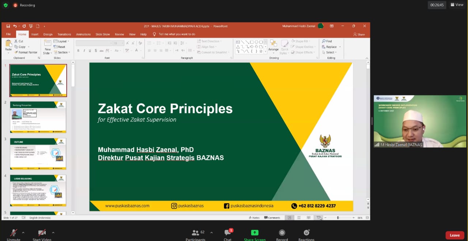468x241 pixels.
Task: Click the New Slide icon
Action: click(x=48, y=47)
